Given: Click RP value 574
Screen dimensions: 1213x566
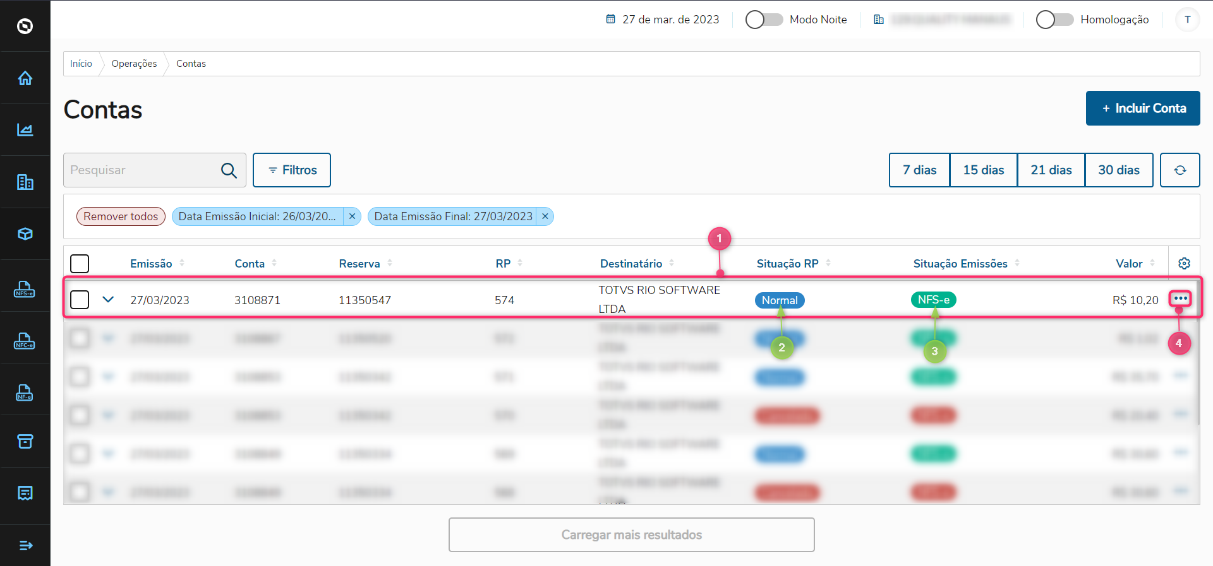Looking at the screenshot, I should click(505, 300).
